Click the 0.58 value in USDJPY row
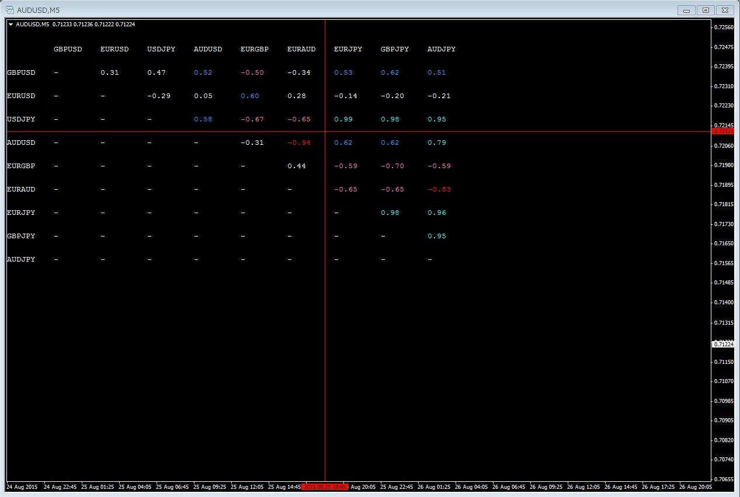The image size is (740, 497). click(203, 119)
